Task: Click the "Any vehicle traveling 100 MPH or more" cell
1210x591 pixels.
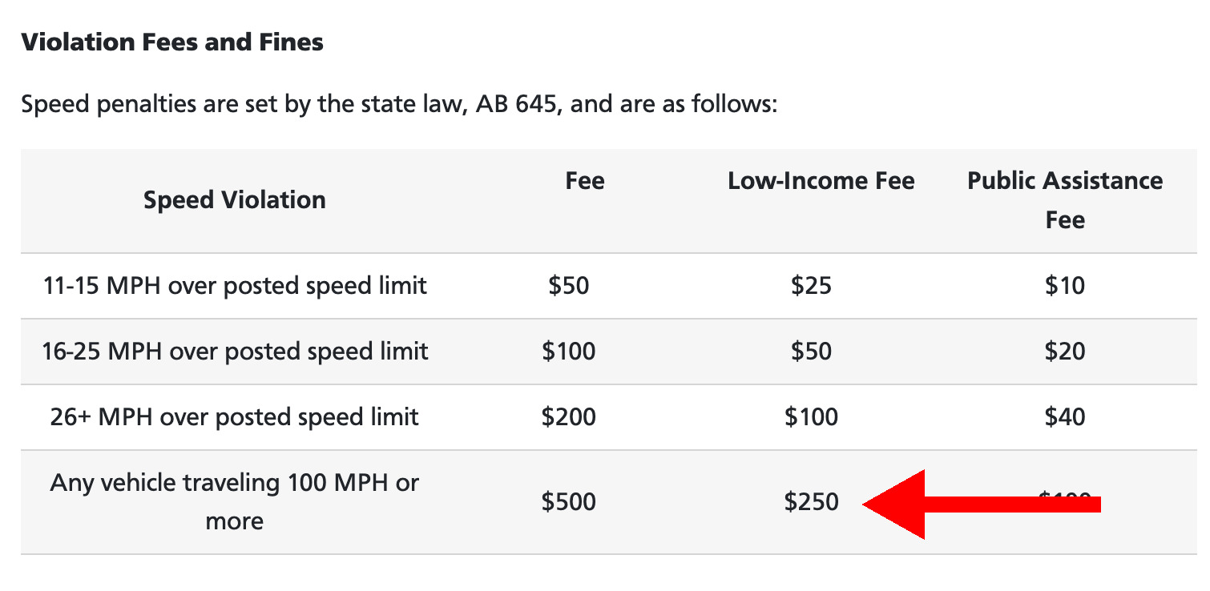Action: click(x=235, y=502)
